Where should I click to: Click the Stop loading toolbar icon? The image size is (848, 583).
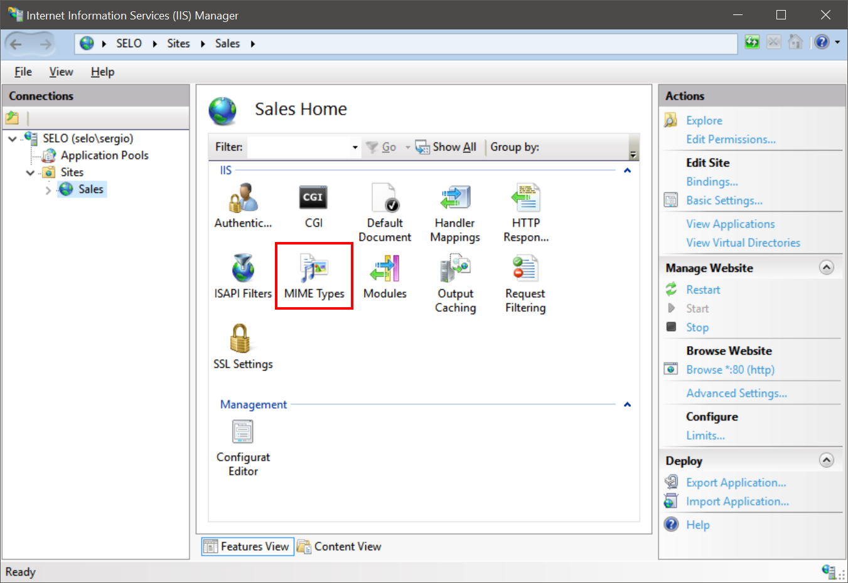[774, 42]
